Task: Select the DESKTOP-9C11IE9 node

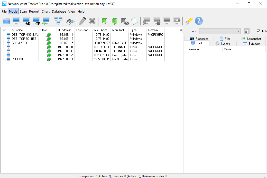Action: tap(24, 39)
